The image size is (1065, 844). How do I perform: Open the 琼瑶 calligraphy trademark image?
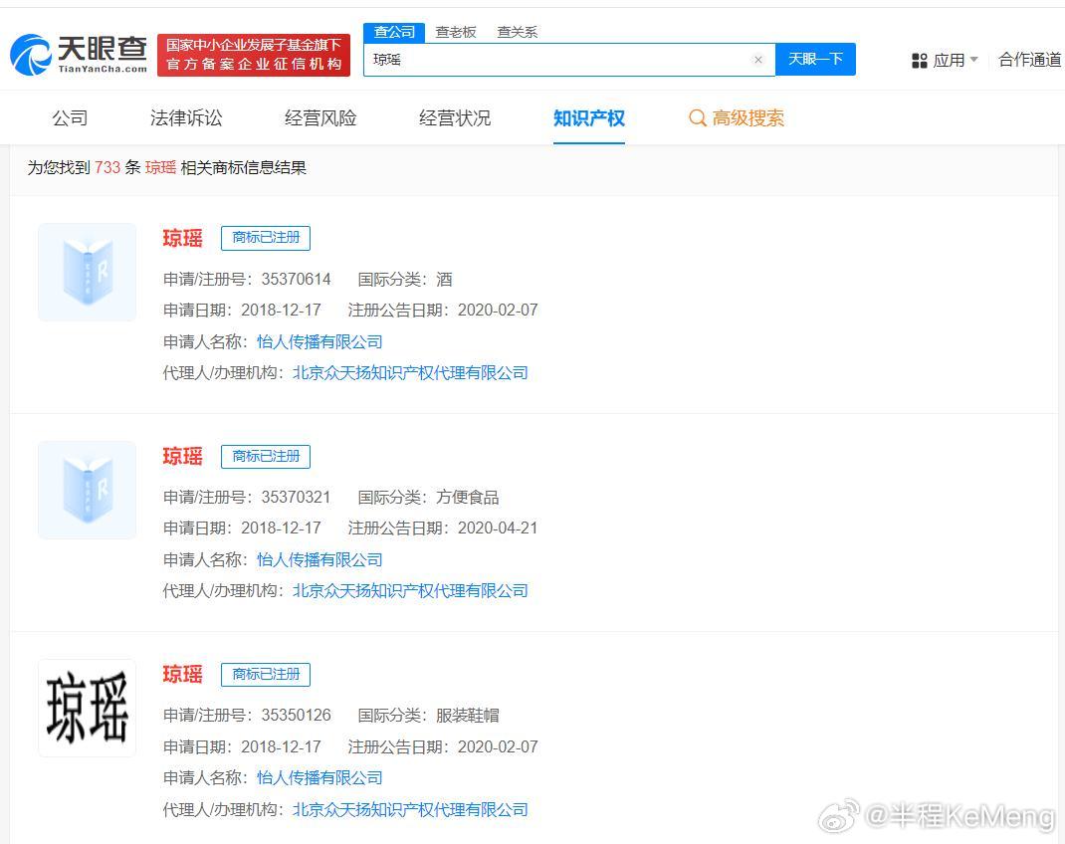87,709
